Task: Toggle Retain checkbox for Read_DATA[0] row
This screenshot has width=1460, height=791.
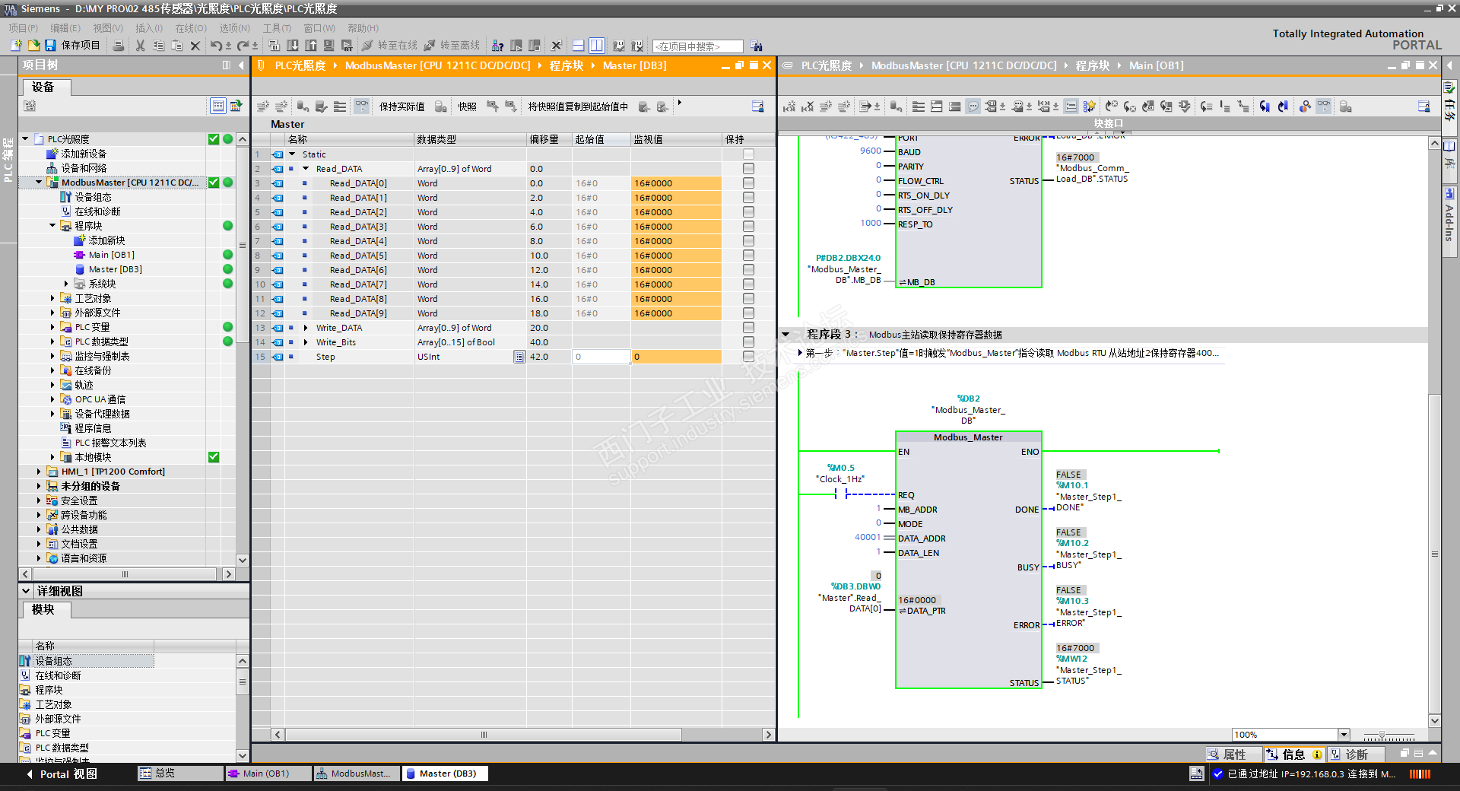Action: [x=748, y=183]
